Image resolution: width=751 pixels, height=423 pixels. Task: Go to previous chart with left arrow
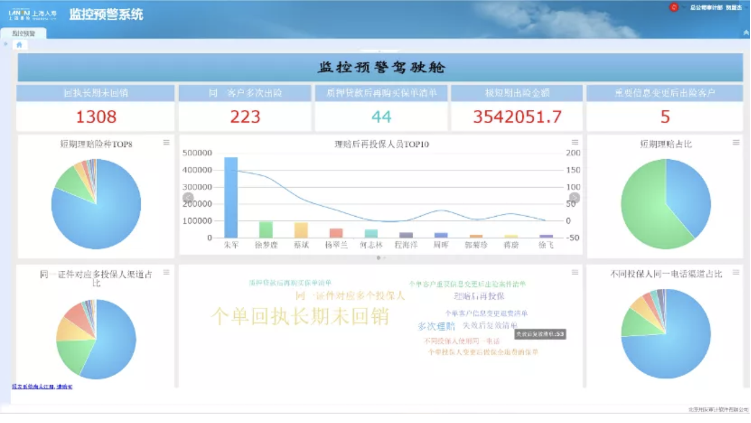(188, 198)
